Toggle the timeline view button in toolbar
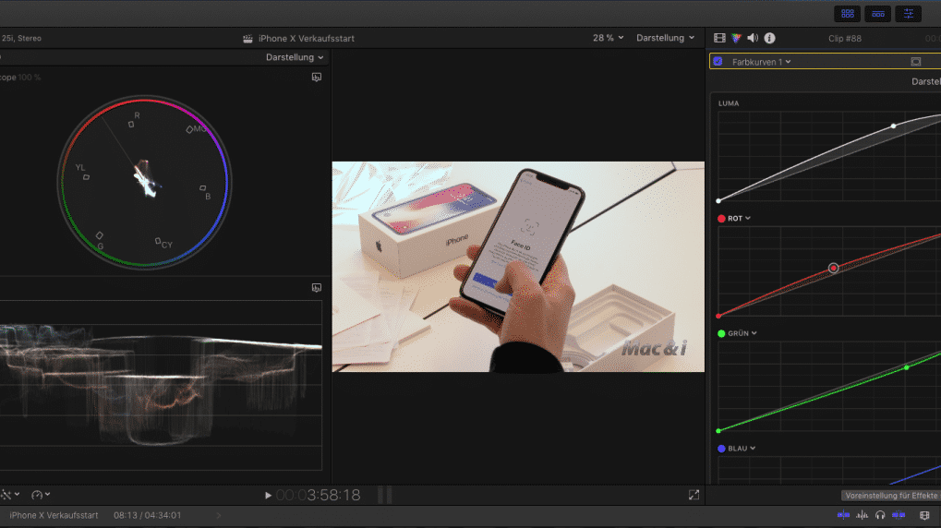Screen dimensions: 941x528 [878, 13]
